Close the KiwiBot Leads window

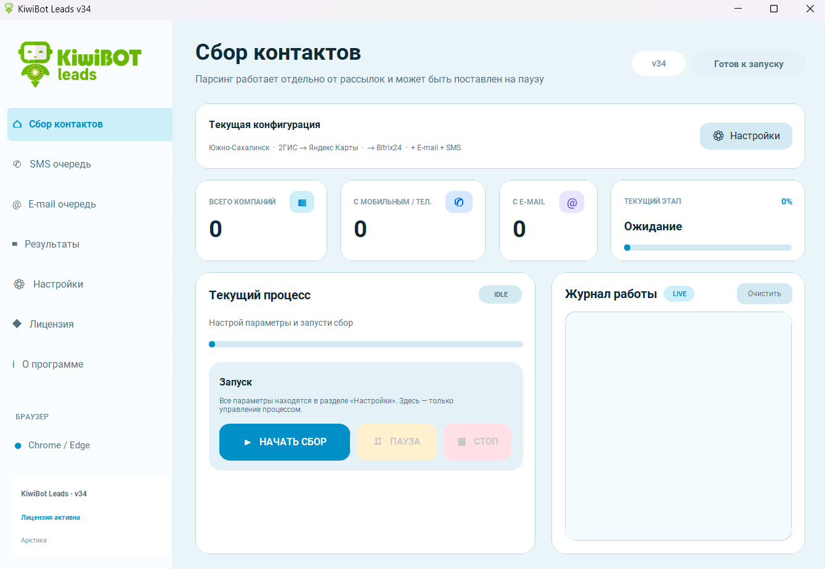pyautogui.click(x=810, y=9)
